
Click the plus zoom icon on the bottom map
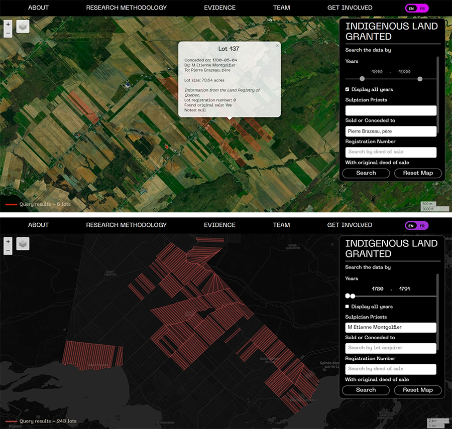8,241
